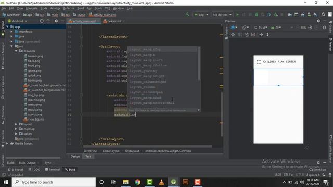Click scroll from source target icon
Image resolution: width=333 pixels, height=187 pixels.
[x=42, y=21]
